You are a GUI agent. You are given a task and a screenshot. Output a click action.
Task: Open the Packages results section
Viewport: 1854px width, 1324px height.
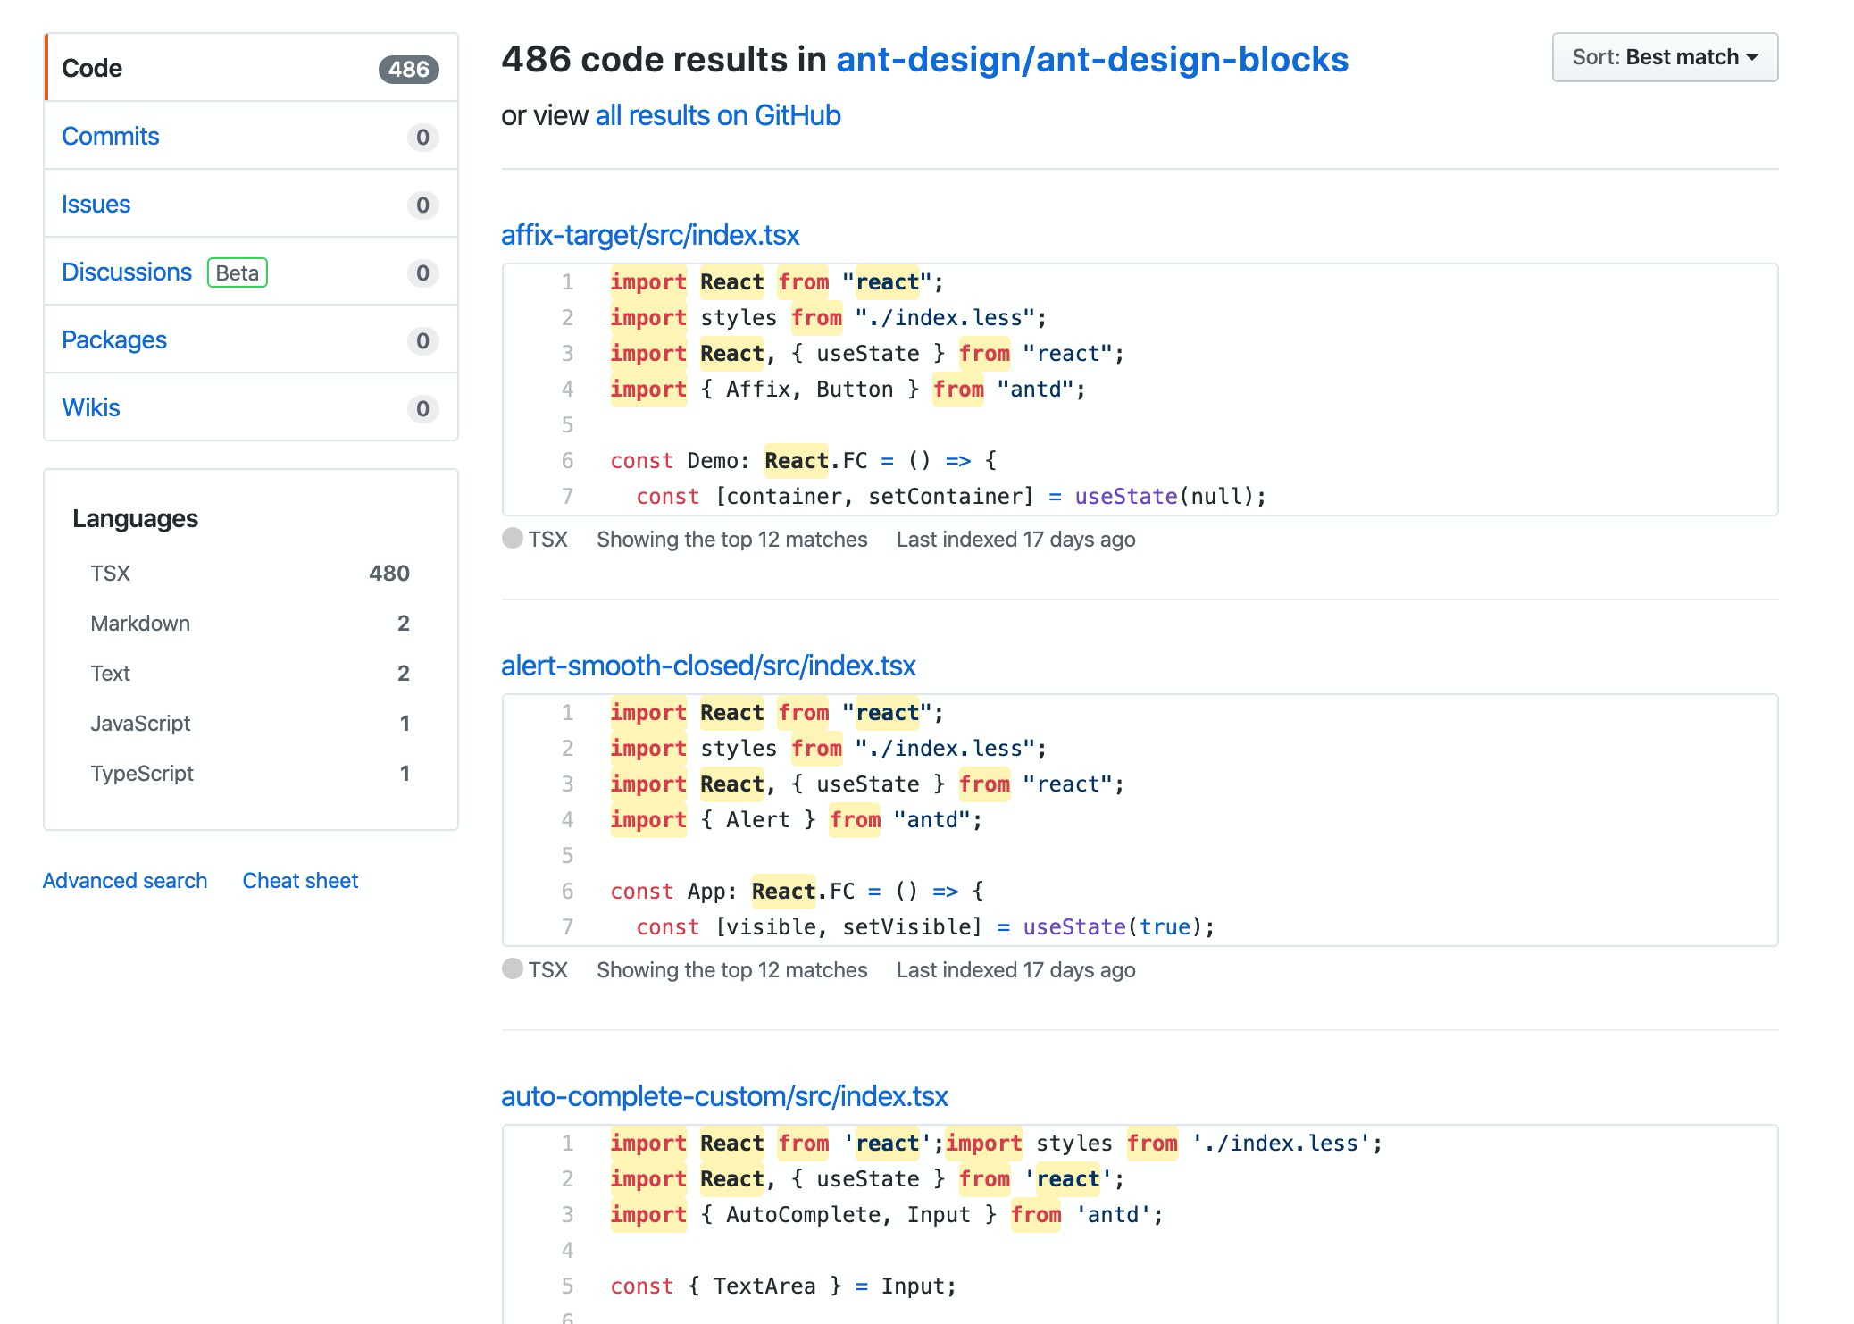click(113, 339)
